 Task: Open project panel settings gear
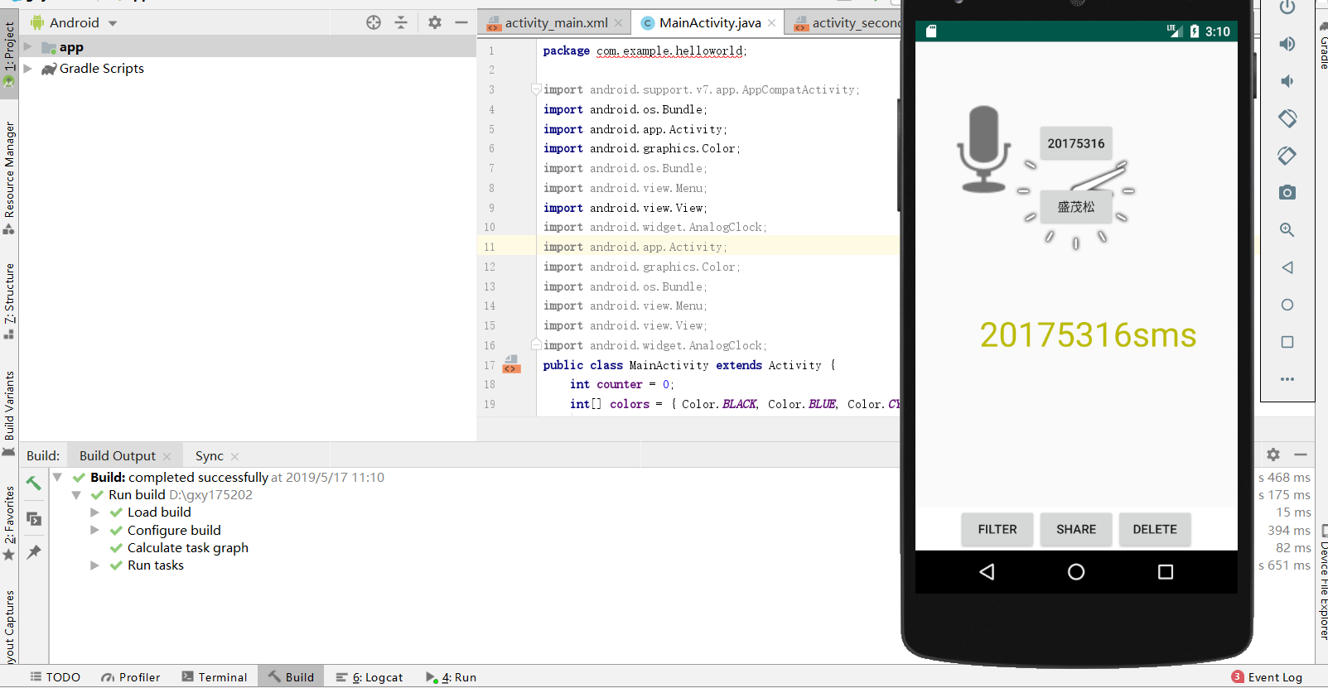pyautogui.click(x=435, y=23)
